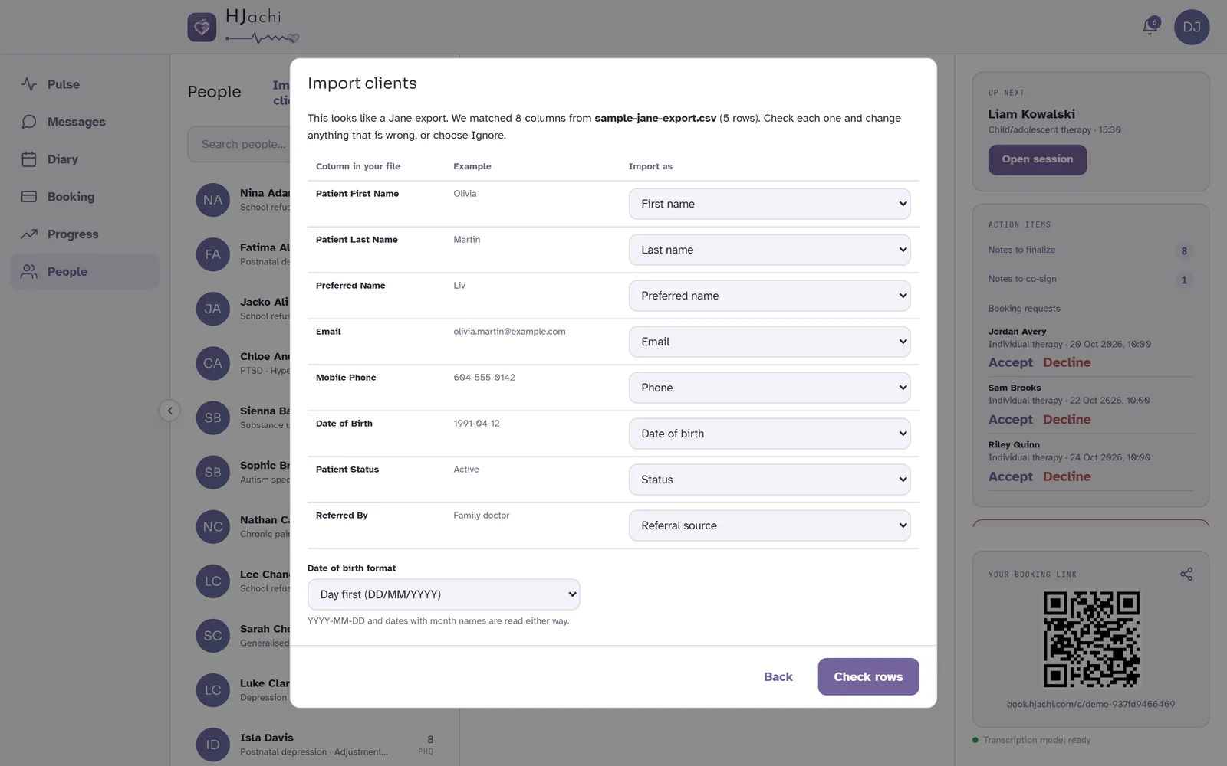Go to Diary in the sidebar
The height and width of the screenshot is (766, 1227).
(84, 159)
